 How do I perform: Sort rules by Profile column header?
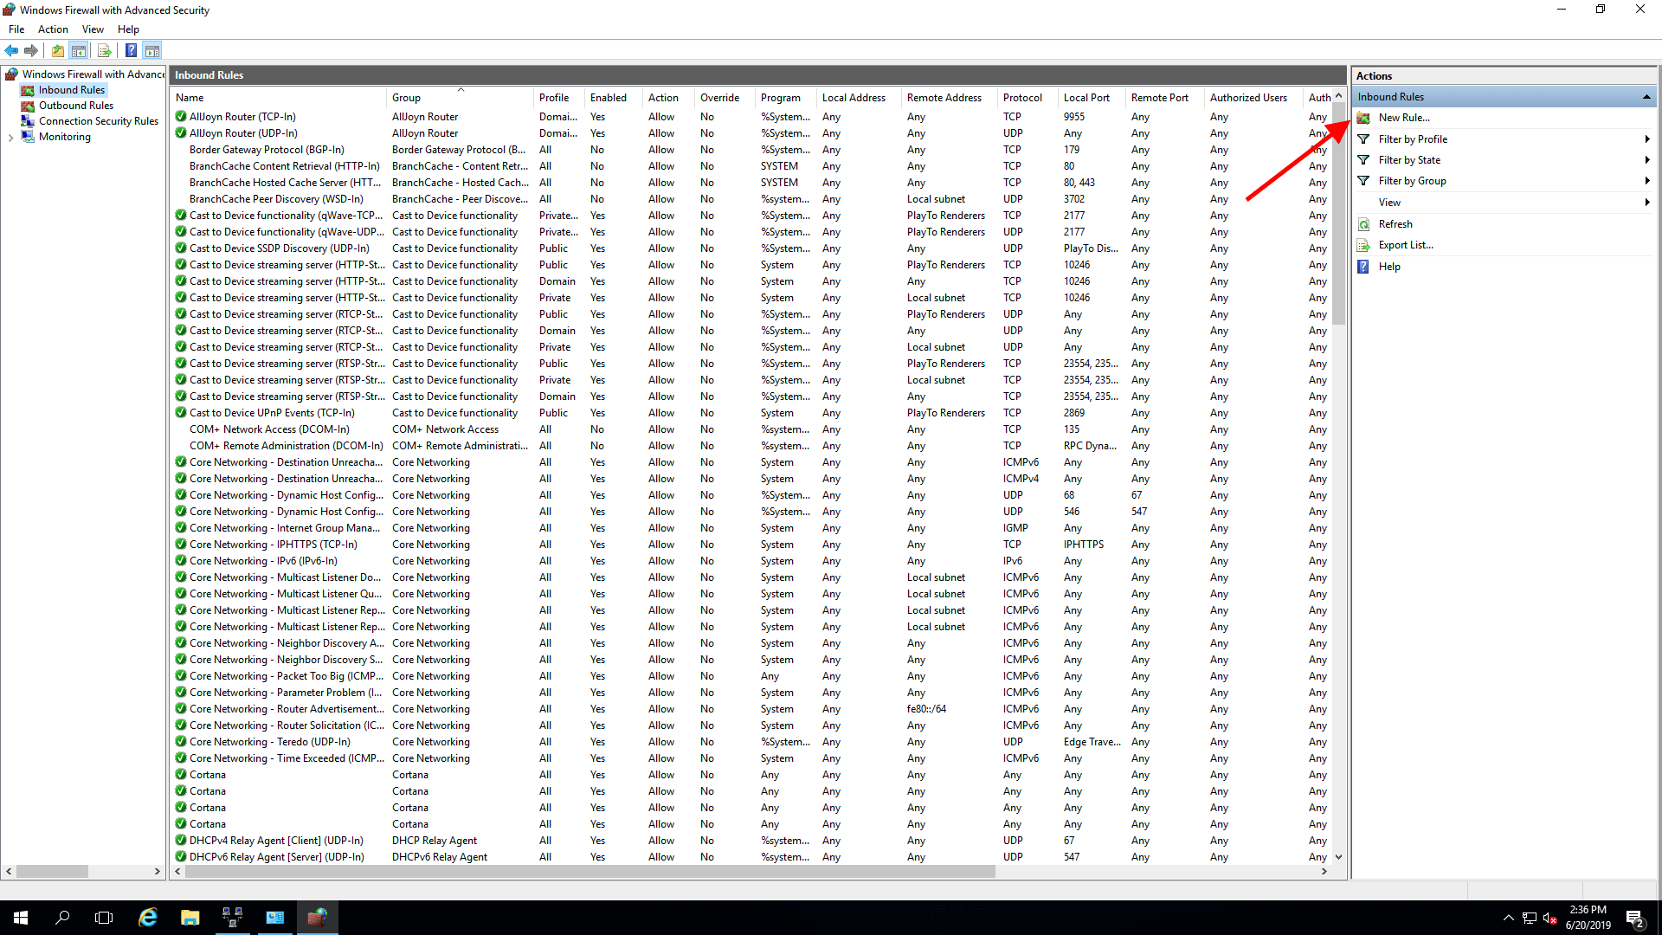558,98
